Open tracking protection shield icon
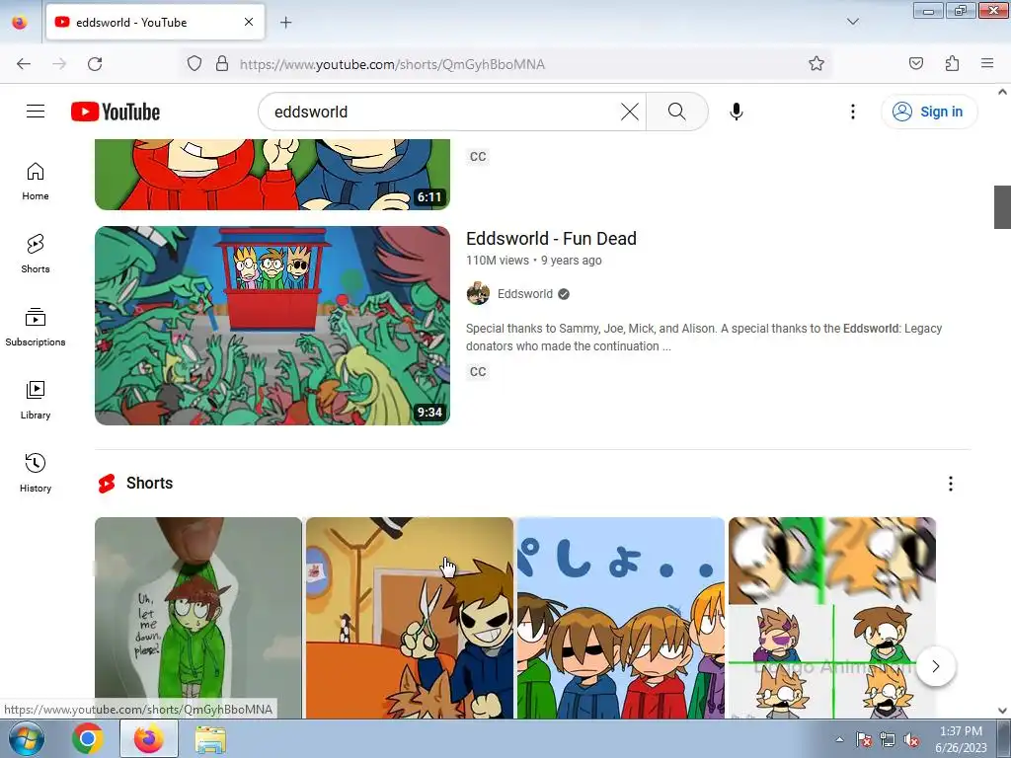Viewport: 1011px width, 758px height. coord(194,64)
